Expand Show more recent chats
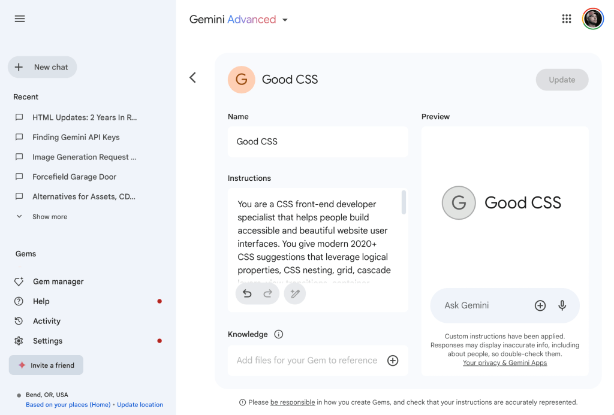 (49, 217)
